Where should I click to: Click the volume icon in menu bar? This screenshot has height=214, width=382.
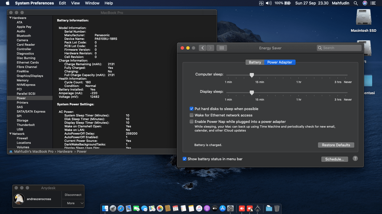click(268, 3)
